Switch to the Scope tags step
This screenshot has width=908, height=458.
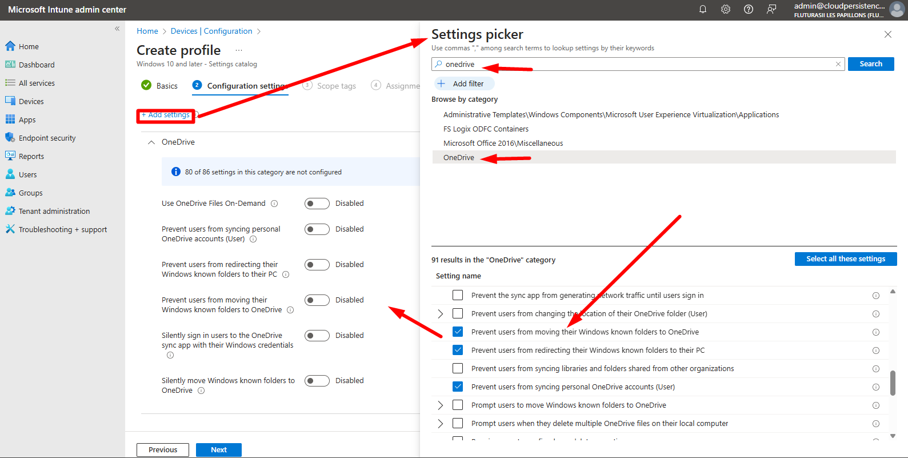point(336,86)
